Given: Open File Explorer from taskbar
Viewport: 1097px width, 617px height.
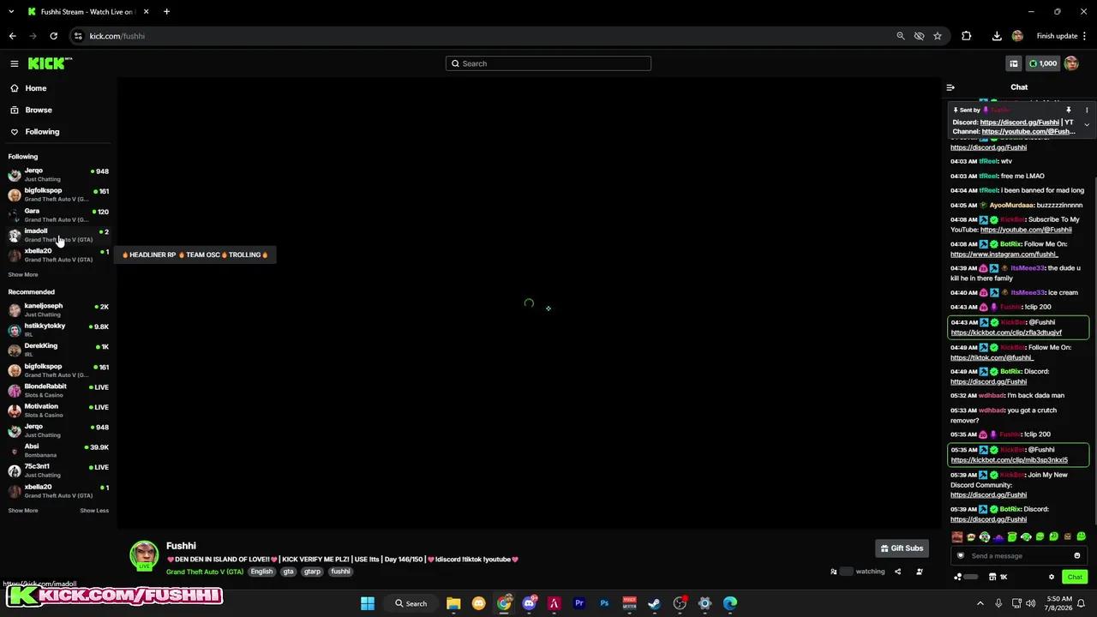Looking at the screenshot, I should [453, 603].
